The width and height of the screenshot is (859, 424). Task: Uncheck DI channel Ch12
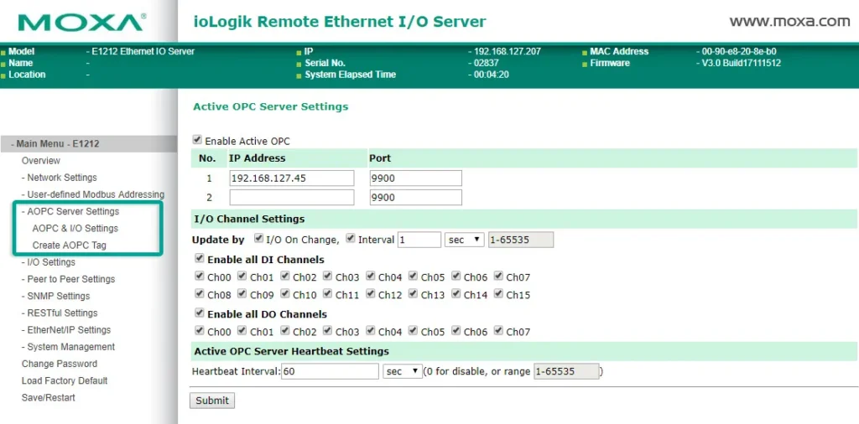[x=370, y=294]
